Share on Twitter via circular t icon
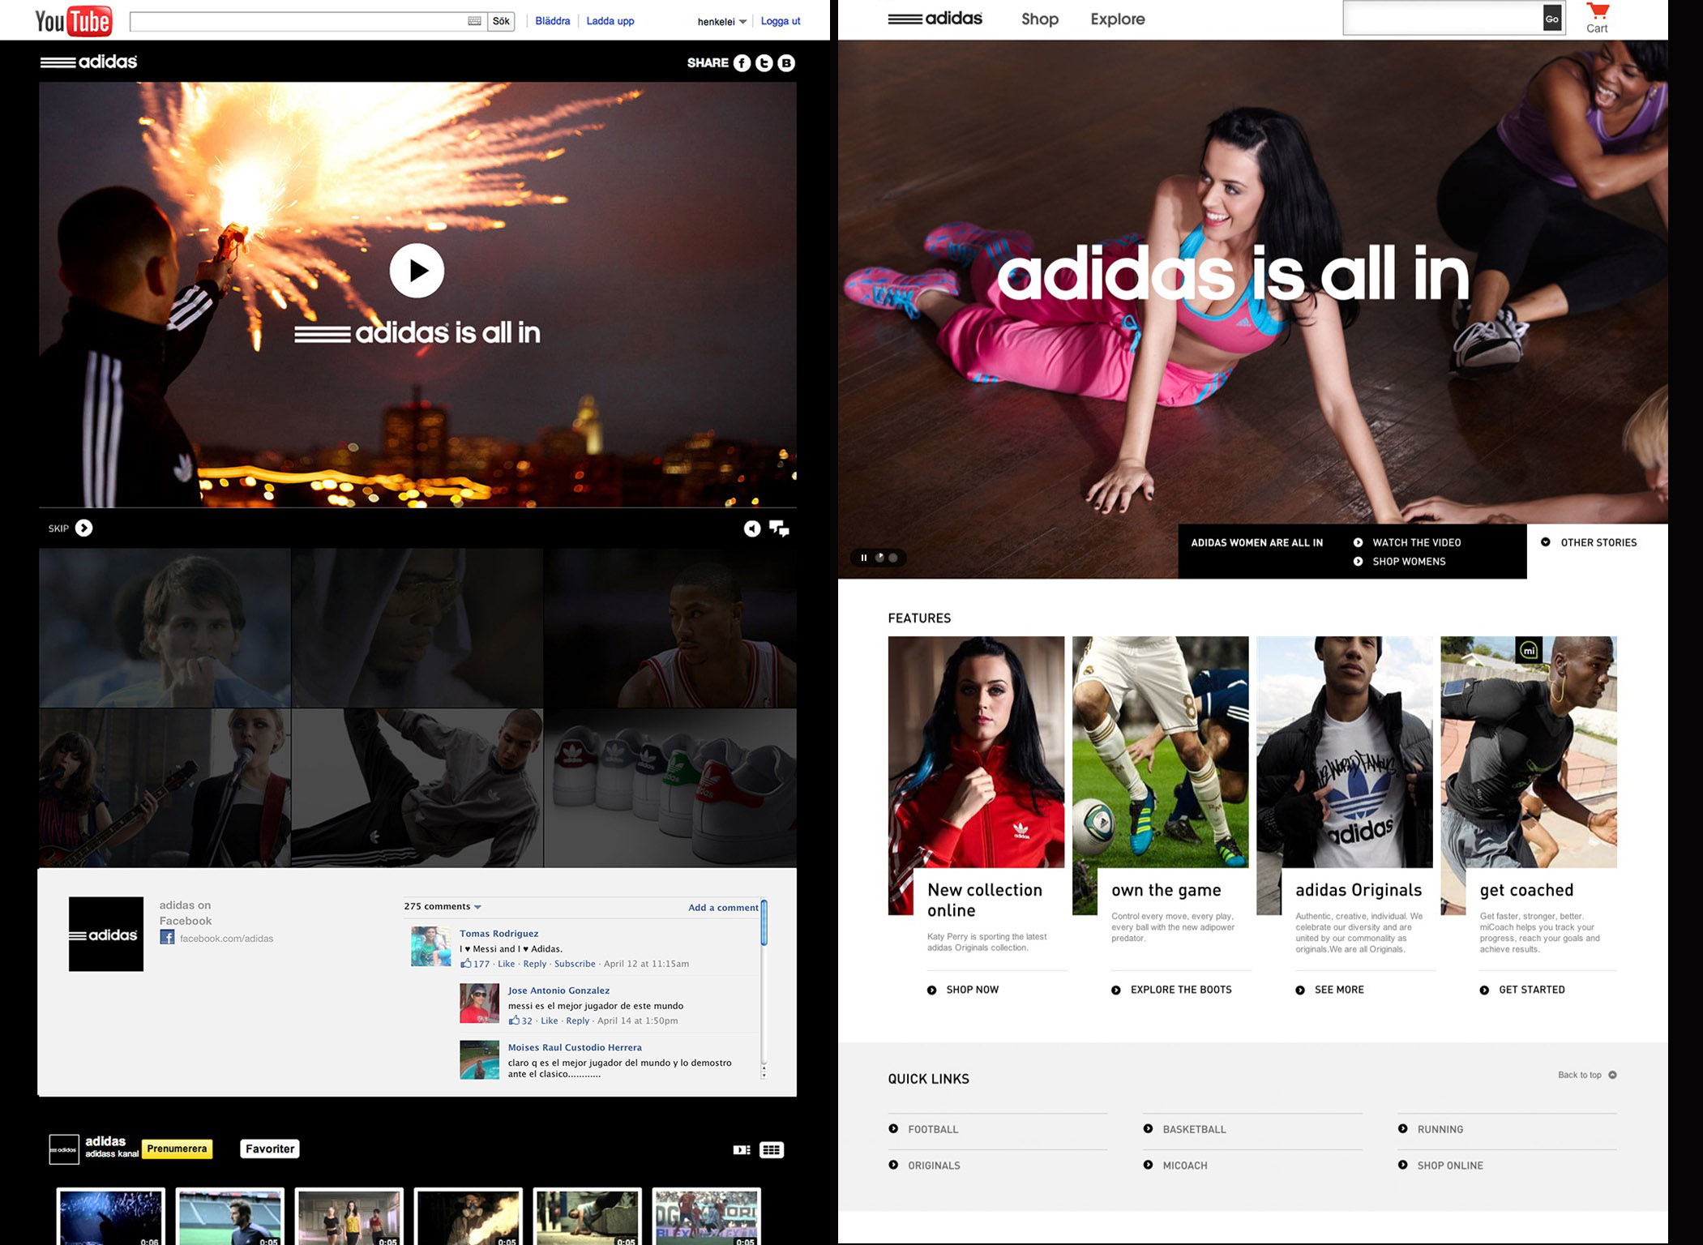The image size is (1703, 1245). click(764, 63)
